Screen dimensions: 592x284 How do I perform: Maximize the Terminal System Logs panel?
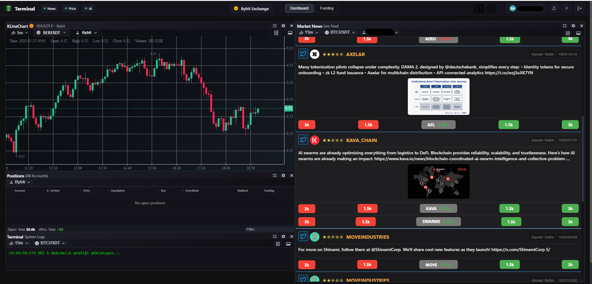[x=275, y=237]
